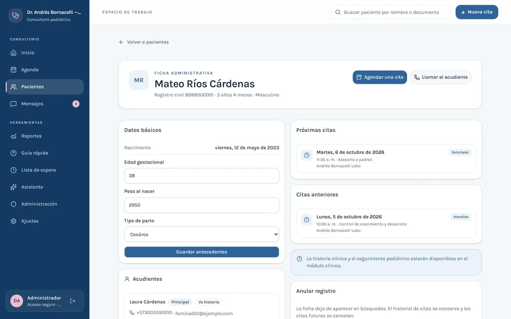Screen dimensions: 511x319
Task: Open Asistente sparkle icon
Action: pos(13,187)
